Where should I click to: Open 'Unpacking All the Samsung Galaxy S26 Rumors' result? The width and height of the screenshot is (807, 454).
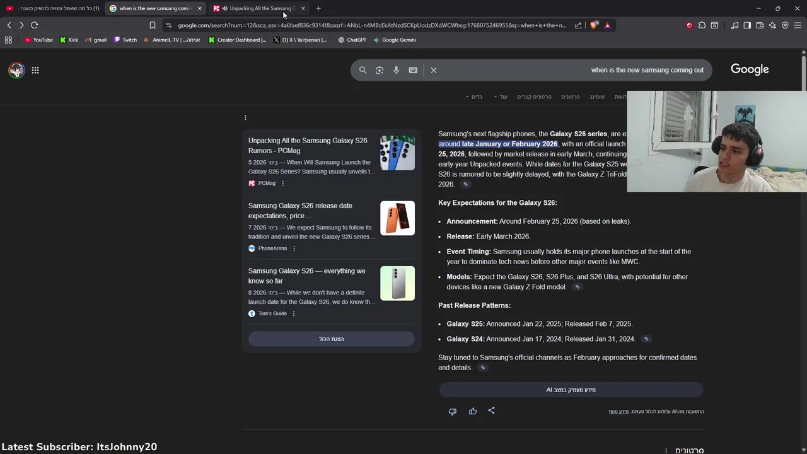(x=308, y=146)
